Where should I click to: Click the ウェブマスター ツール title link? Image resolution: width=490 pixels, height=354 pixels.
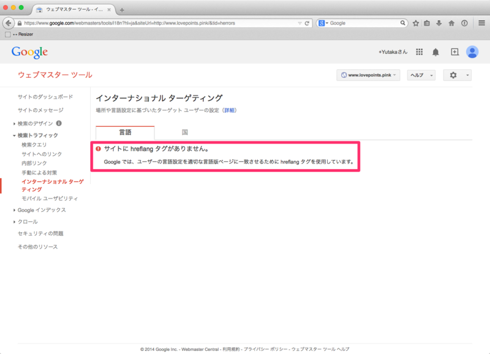(55, 75)
